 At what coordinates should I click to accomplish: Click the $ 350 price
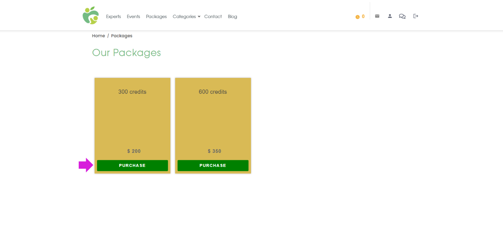(x=214, y=151)
